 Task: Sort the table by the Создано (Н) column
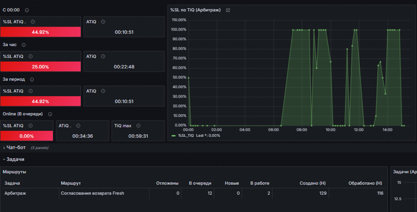pos(313,183)
